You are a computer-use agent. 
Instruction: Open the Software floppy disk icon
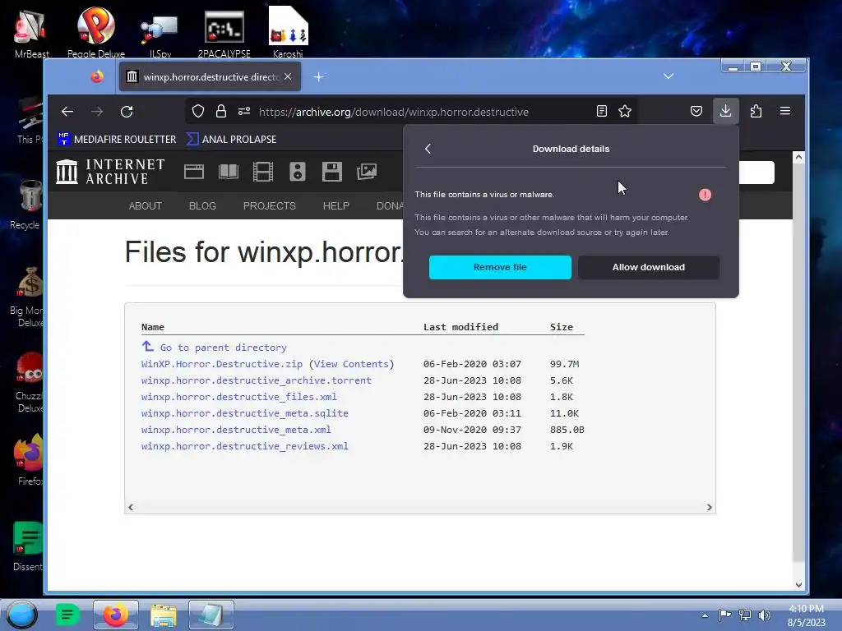(x=332, y=172)
